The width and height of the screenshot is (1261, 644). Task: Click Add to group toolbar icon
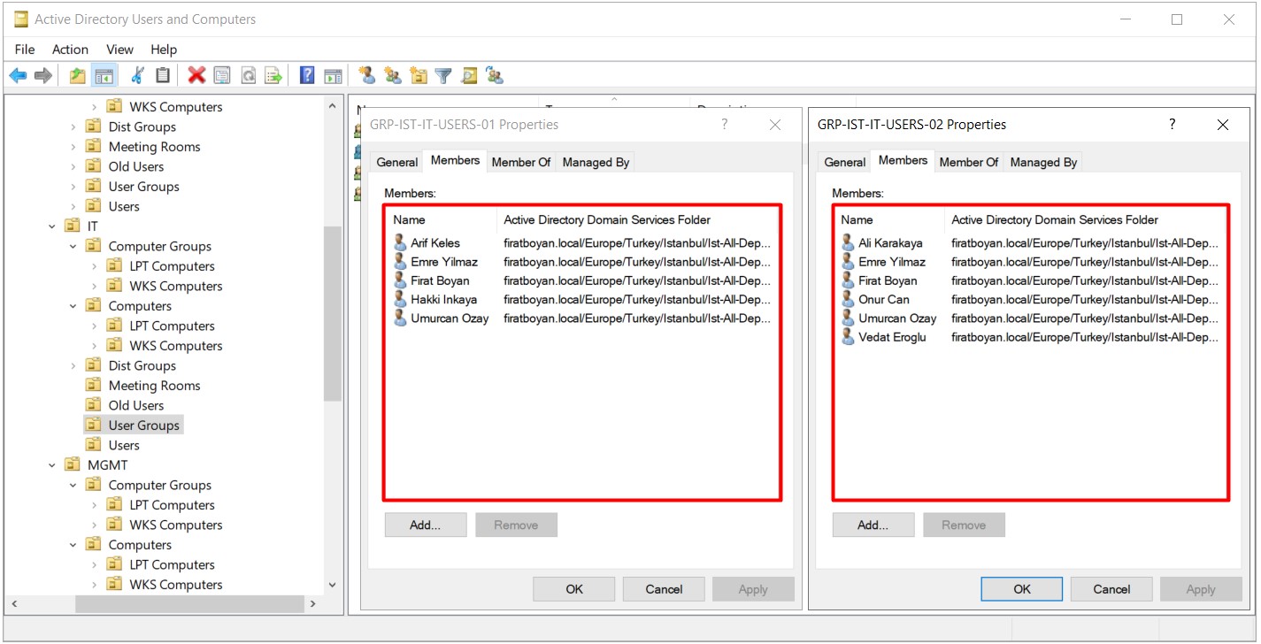(x=495, y=76)
